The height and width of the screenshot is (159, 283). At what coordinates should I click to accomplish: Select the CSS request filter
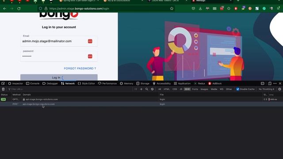click(175, 89)
